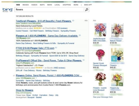This screenshot has height=106, width=139.
Task: Click the See your message here link
Action: (103, 97)
